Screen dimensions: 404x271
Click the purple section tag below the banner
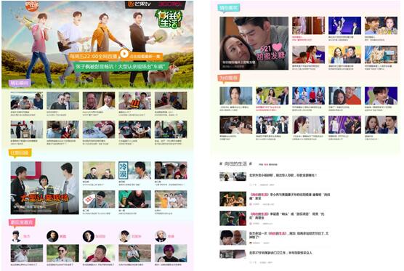point(20,84)
